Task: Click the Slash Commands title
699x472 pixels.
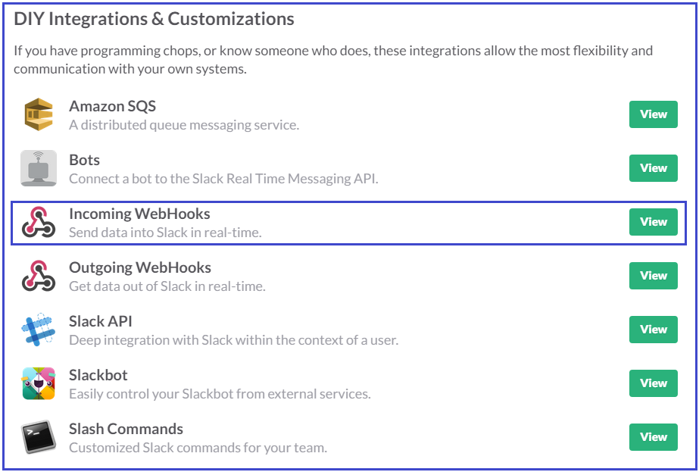Action: point(126,429)
